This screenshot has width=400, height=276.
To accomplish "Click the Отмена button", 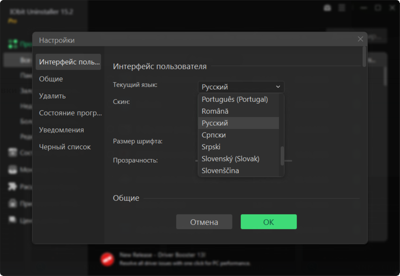I will [204, 222].
